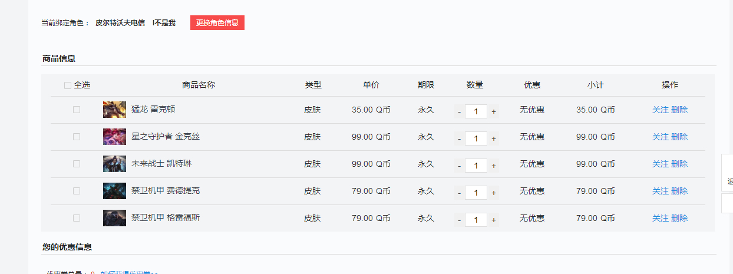
Task: Decrease quantity of 未来战士 凯特琳 with minus
Action: click(460, 166)
